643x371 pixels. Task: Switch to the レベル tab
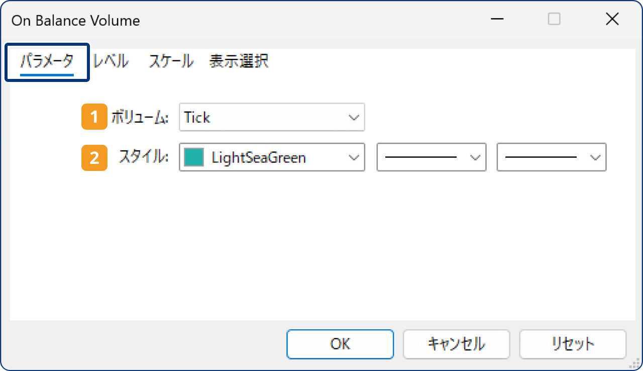[x=111, y=61]
